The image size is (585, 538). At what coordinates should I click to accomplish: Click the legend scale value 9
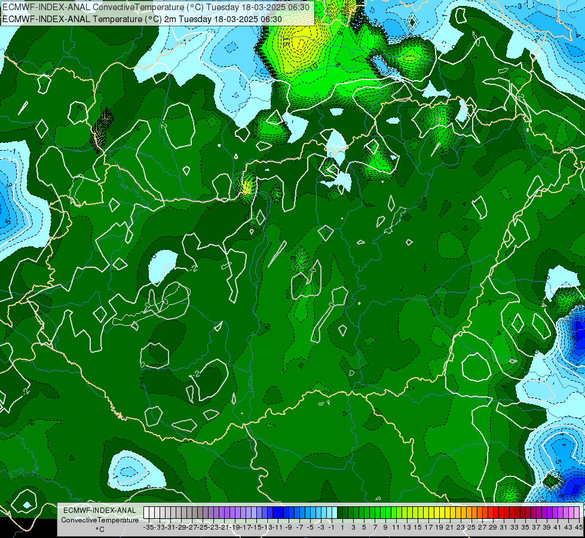(x=385, y=527)
